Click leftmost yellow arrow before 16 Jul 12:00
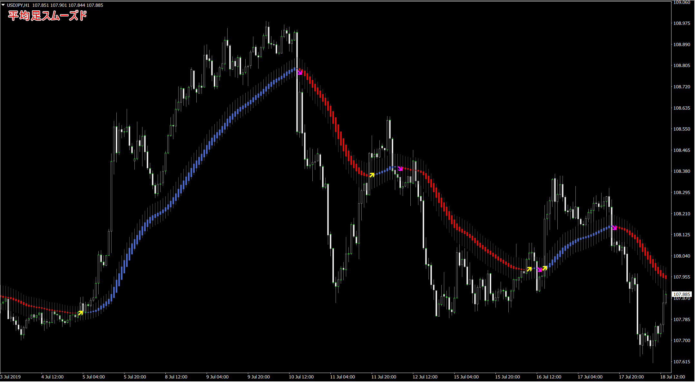The width and height of the screenshot is (695, 382). 529,269
